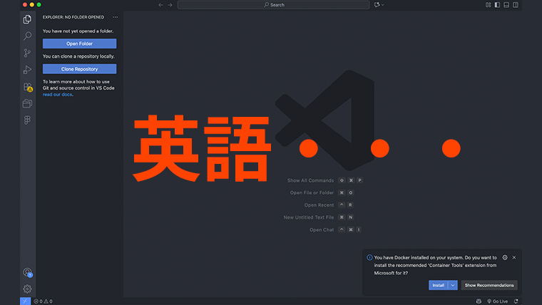Follow the 'read our docs' link
This screenshot has height=305, width=542.
pyautogui.click(x=58, y=94)
